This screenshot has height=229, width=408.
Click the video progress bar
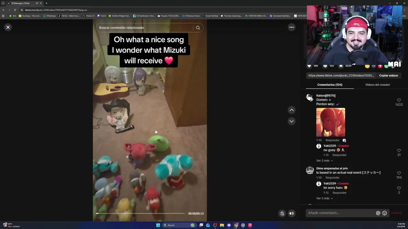(140, 213)
